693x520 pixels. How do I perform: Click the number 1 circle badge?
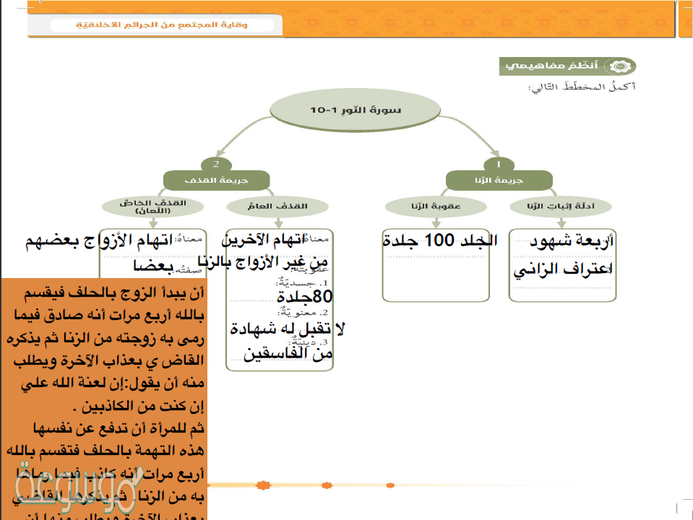coord(499,164)
